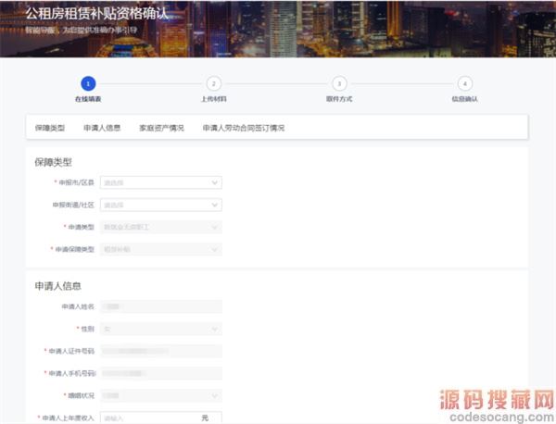
Task: Click the 申请人证件号码 input field
Action: pyautogui.click(x=160, y=351)
